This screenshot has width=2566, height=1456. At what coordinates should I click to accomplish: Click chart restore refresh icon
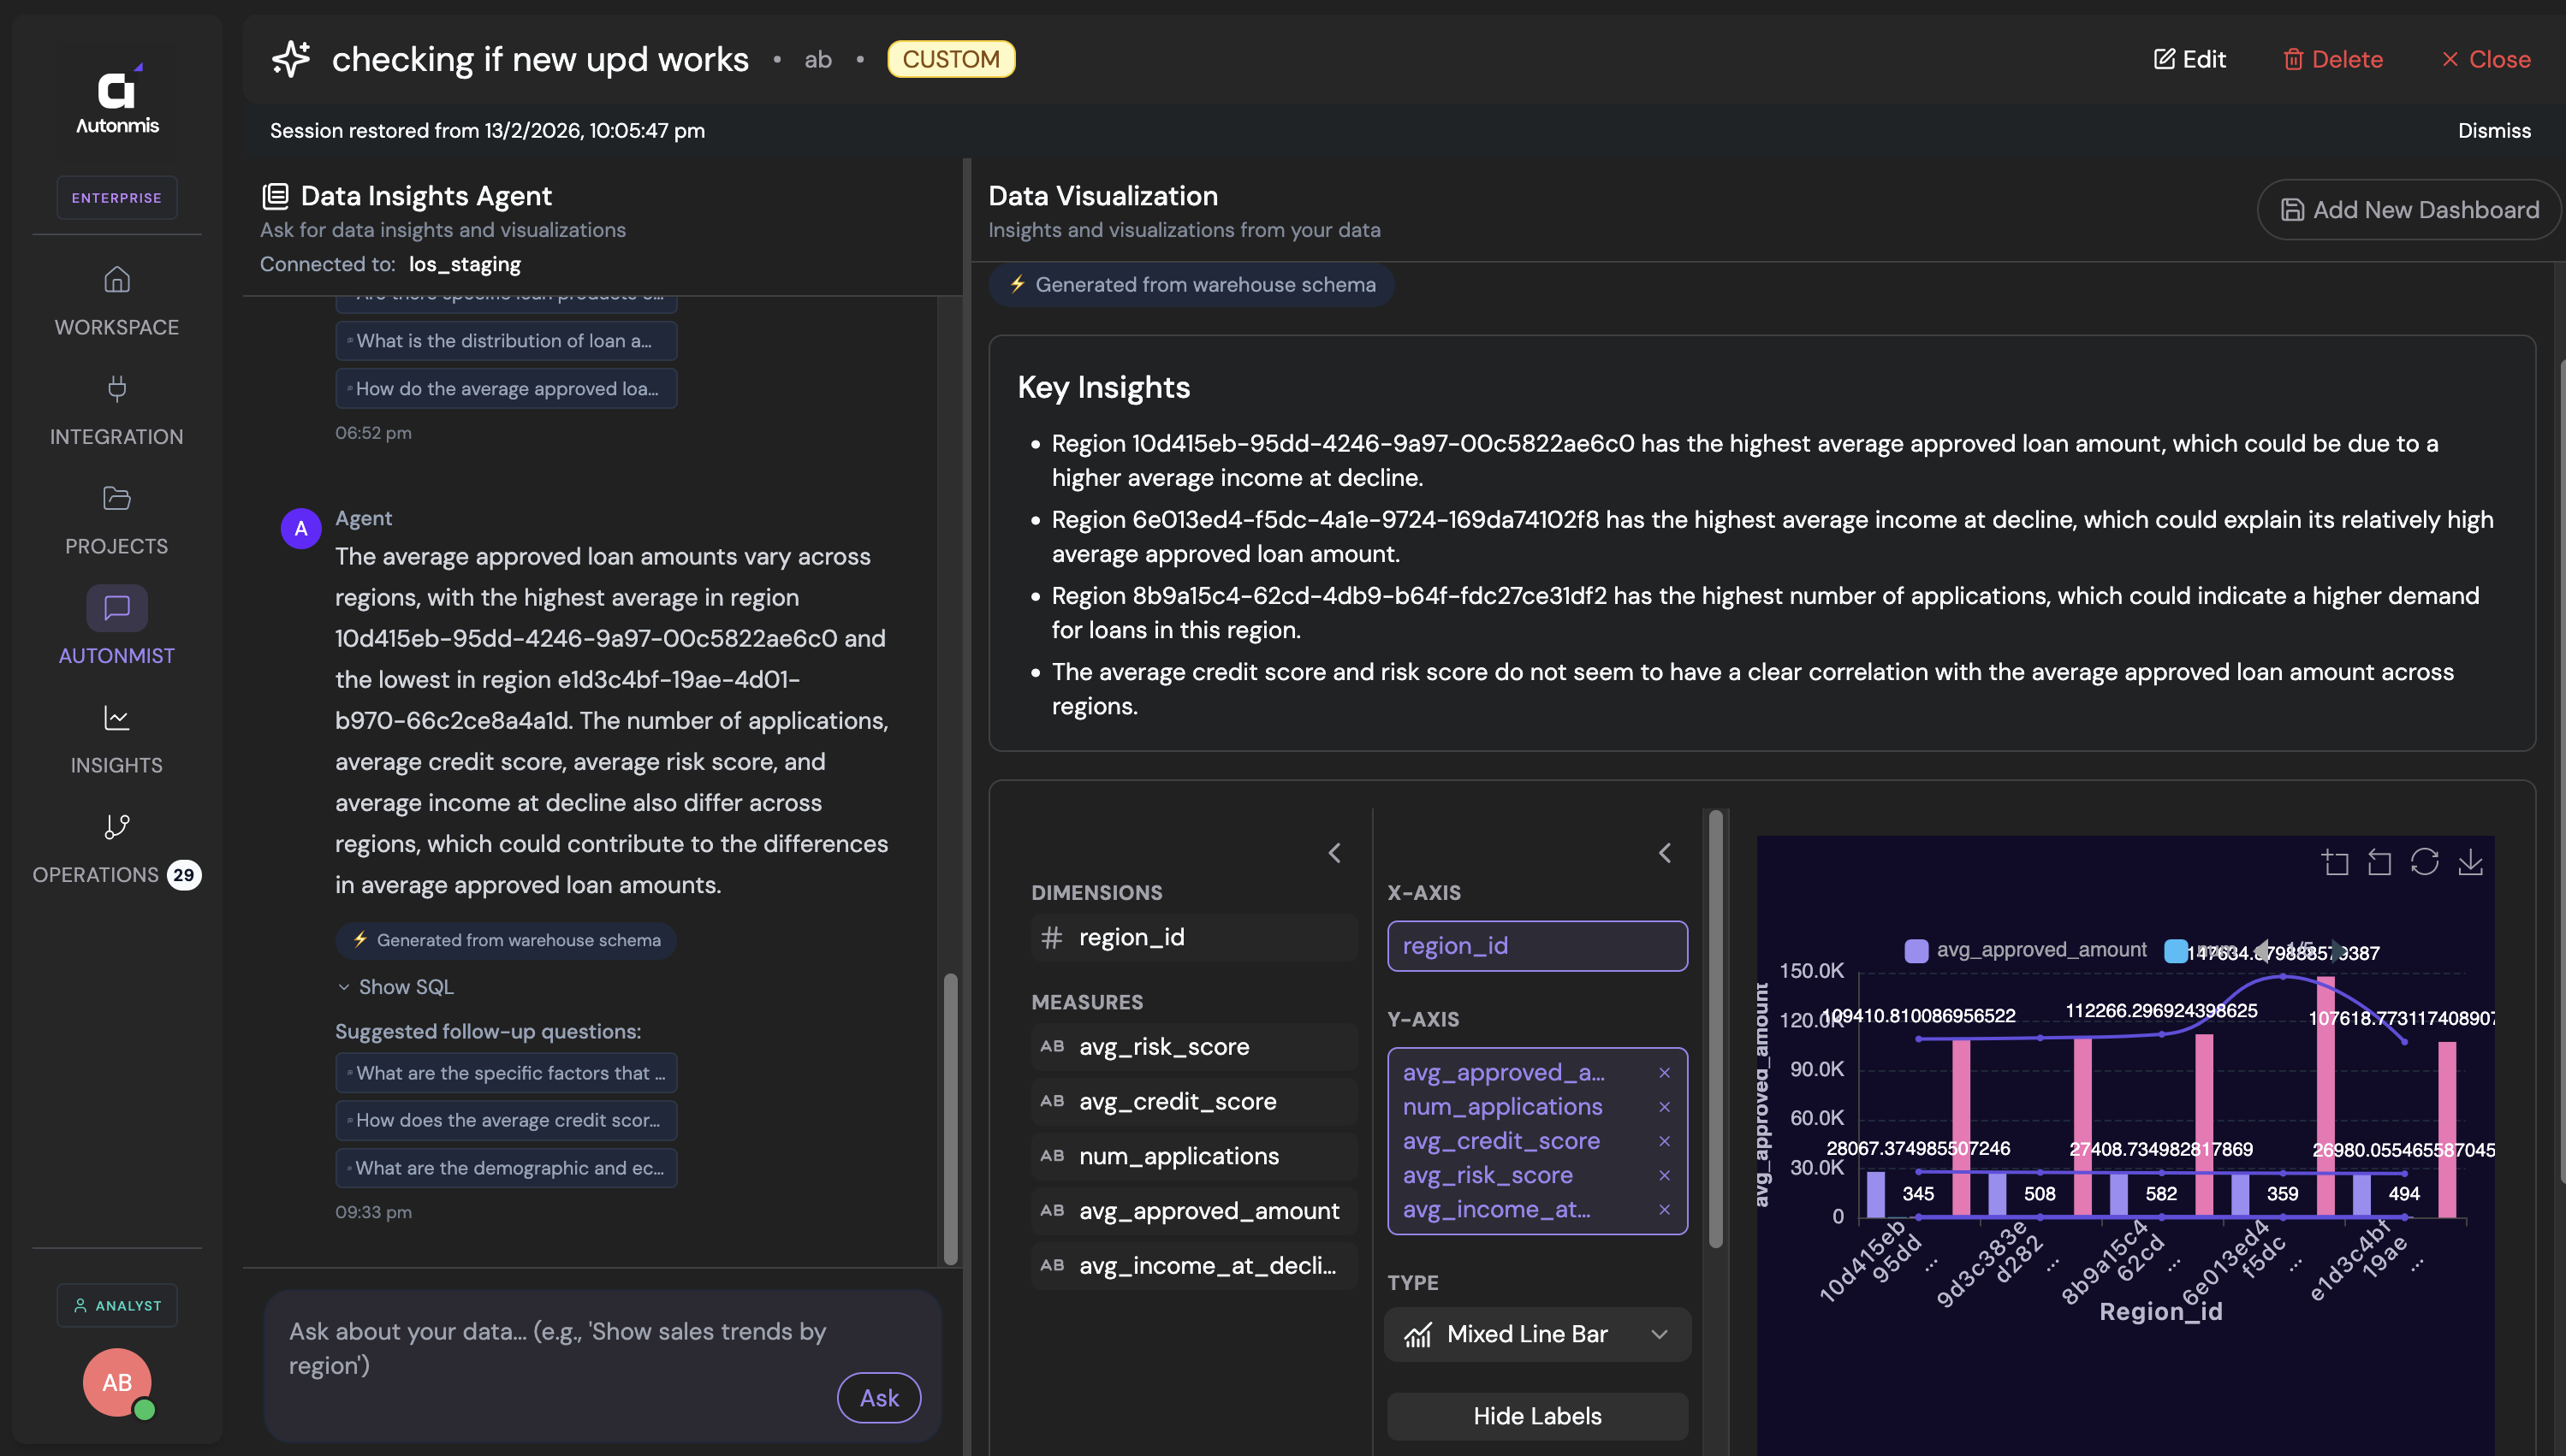point(2424,862)
